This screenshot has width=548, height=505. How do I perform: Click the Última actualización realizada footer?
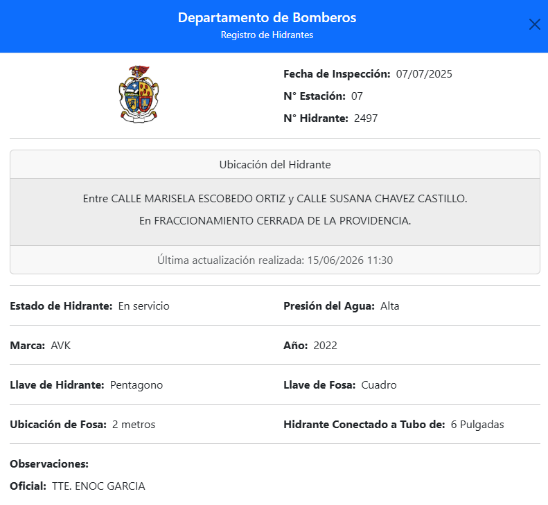(x=275, y=260)
